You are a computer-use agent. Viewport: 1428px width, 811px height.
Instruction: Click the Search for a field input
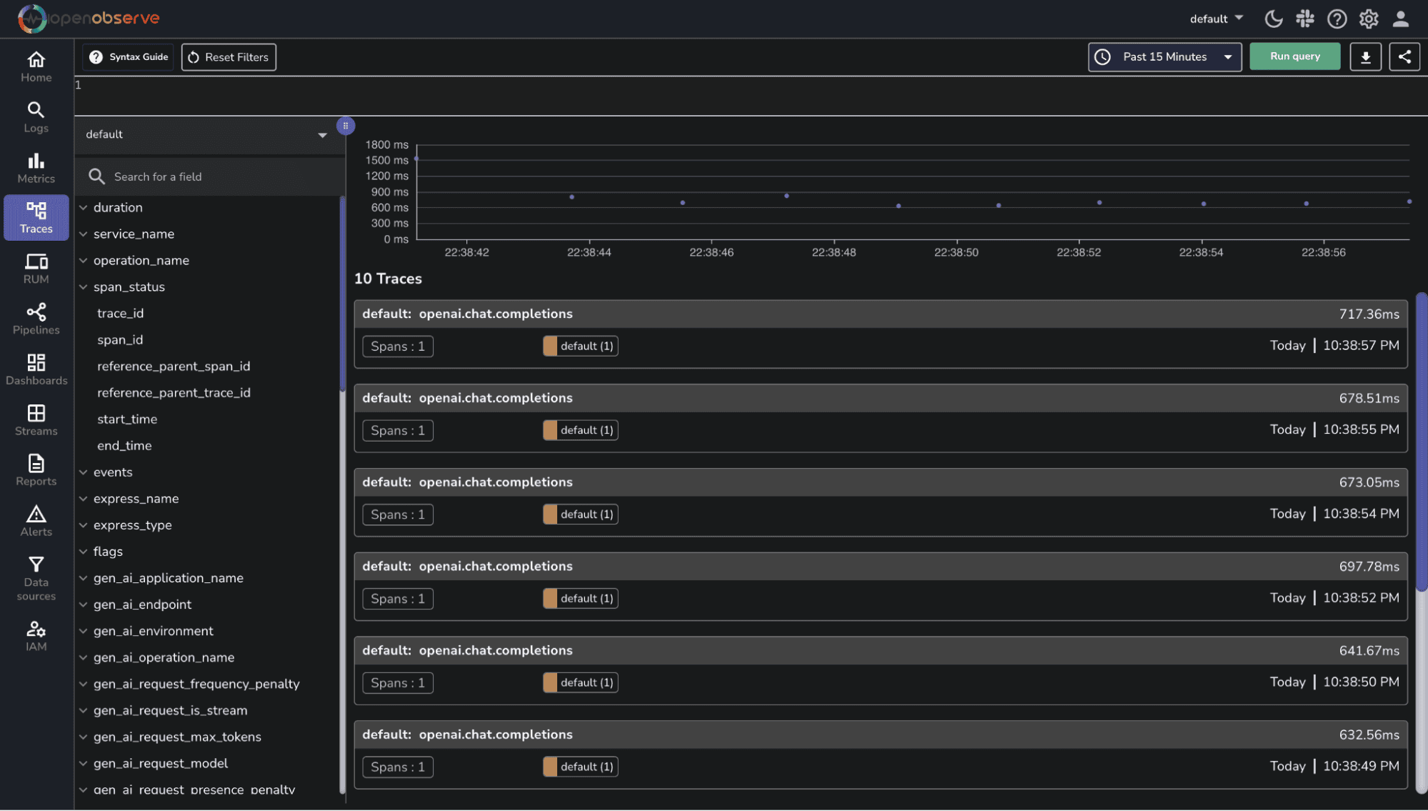(214, 176)
